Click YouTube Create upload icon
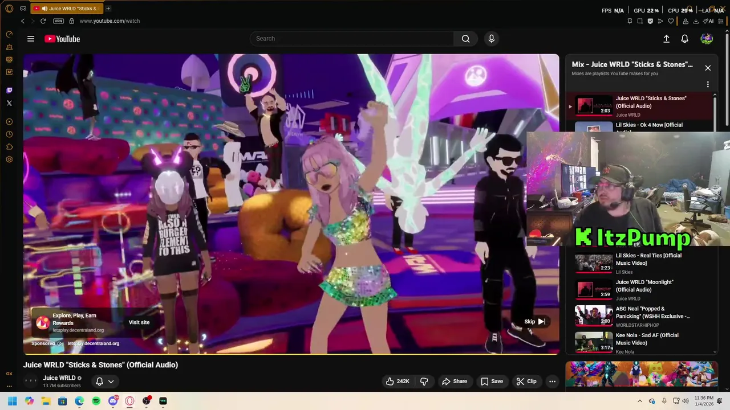 click(666, 39)
